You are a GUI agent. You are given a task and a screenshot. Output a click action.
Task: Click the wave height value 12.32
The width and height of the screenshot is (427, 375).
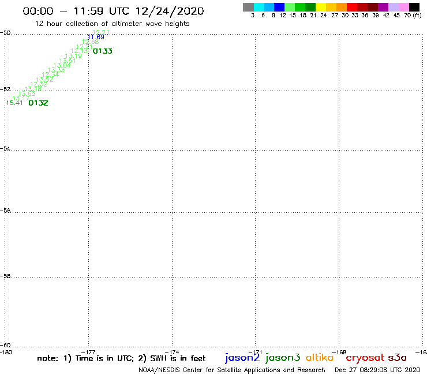[39, 84]
